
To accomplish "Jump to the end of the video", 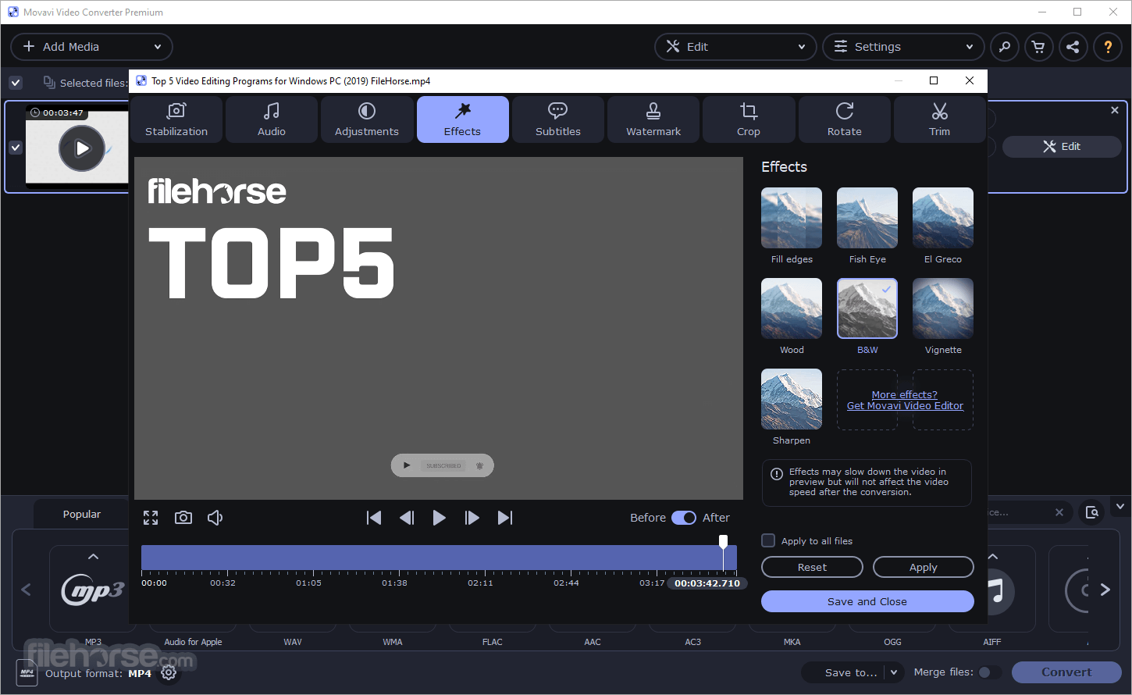I will tap(505, 518).
